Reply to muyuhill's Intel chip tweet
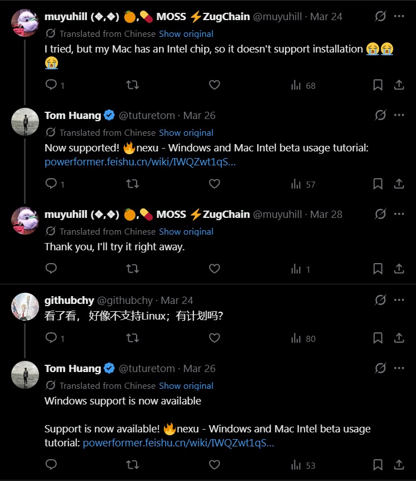This screenshot has width=416, height=481. pyautogui.click(x=51, y=85)
